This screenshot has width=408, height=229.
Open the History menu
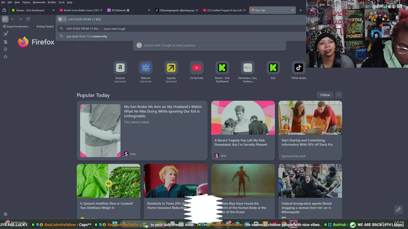pos(26,2)
